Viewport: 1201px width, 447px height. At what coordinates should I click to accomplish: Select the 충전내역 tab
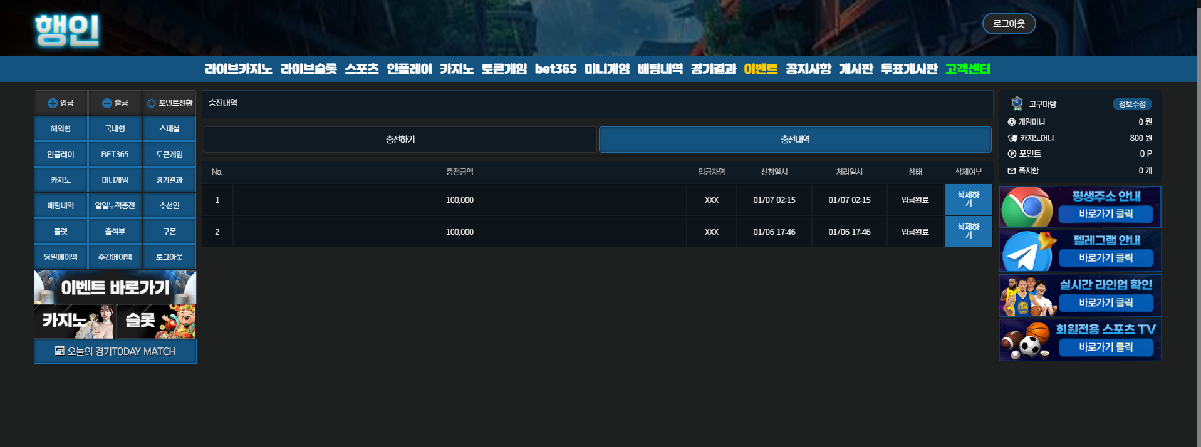point(795,140)
